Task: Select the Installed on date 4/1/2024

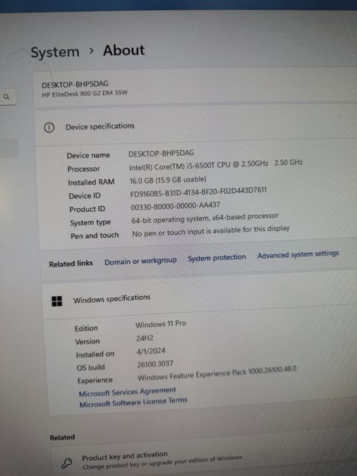Action: click(151, 352)
